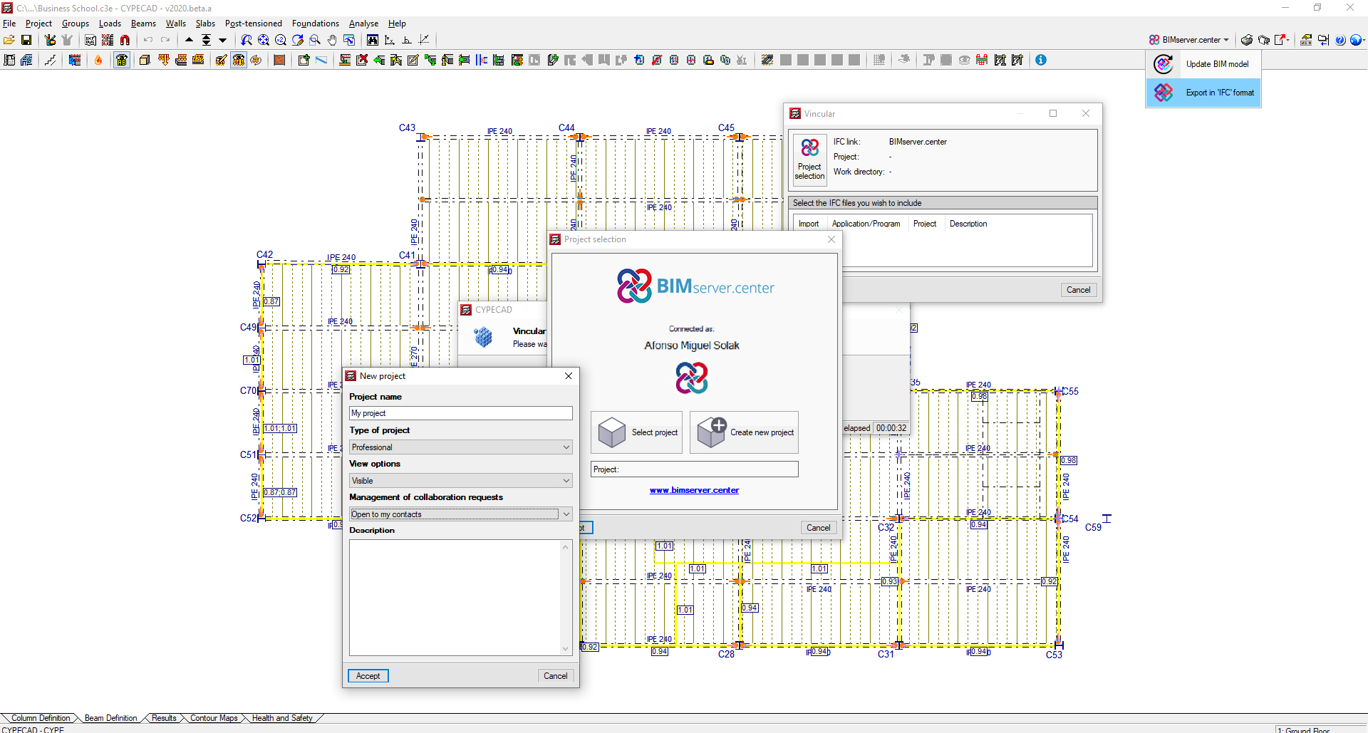Choose Export in 'IFC' format
The height and width of the screenshot is (733, 1368).
1219,92
